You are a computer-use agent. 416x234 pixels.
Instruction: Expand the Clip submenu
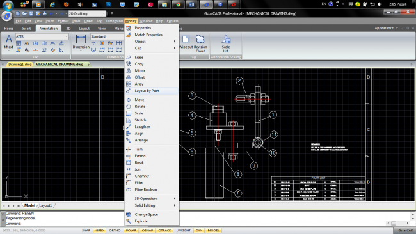[x=152, y=48]
